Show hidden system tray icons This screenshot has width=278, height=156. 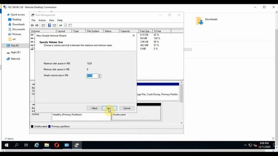(245, 145)
